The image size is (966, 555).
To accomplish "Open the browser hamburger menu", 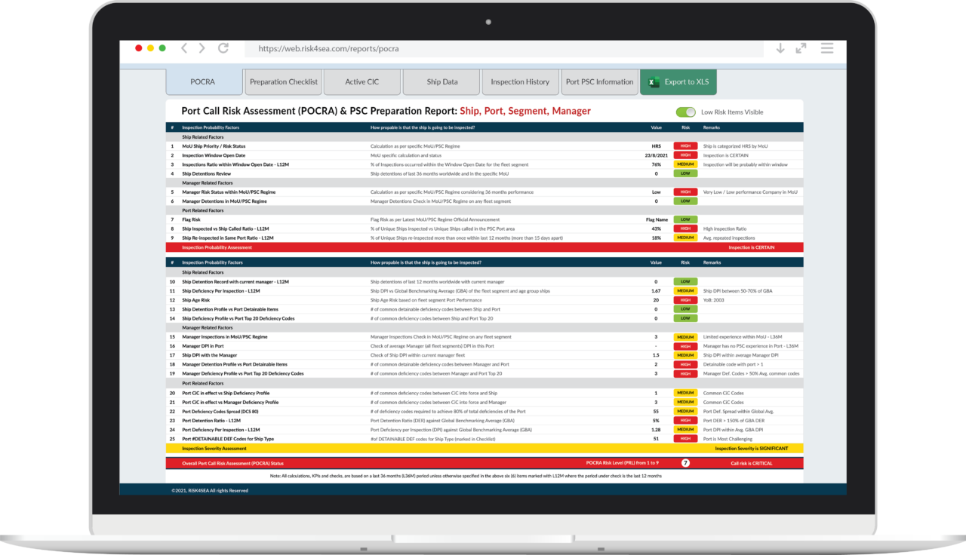I will tap(827, 48).
